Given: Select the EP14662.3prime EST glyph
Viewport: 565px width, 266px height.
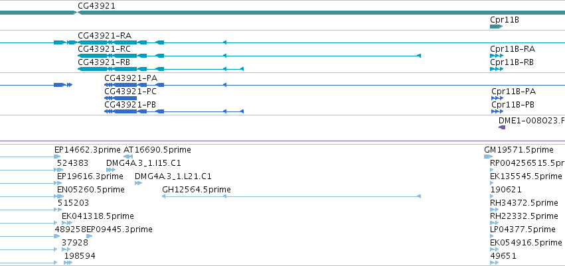Looking at the screenshot, I should click(57, 157).
